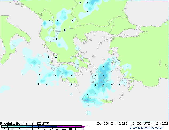Click the time text '18..00 UTC'
The width and height of the screenshot is (169, 130).
coord(140,124)
